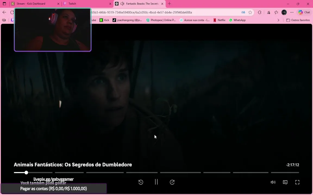This screenshot has height=195, width=313.
Task: Expand the hidden bookmarks chevron
Action: (278, 20)
